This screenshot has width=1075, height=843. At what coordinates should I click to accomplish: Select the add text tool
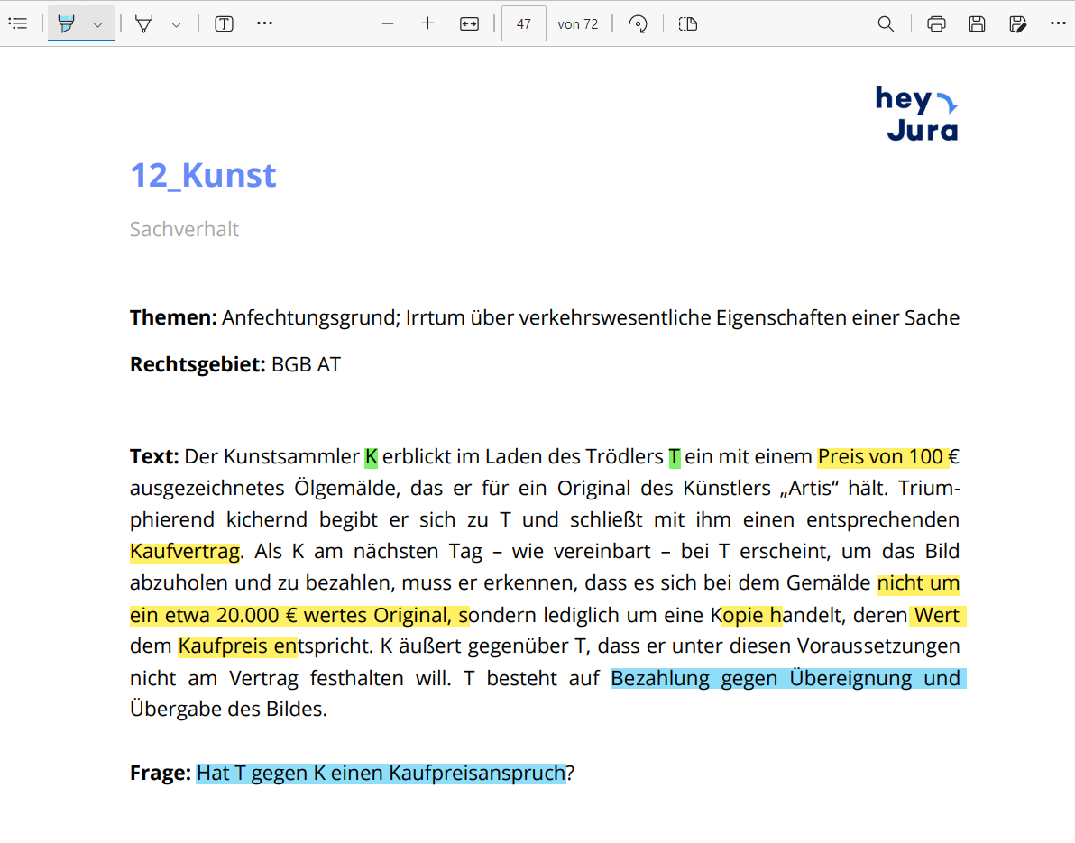tap(224, 24)
